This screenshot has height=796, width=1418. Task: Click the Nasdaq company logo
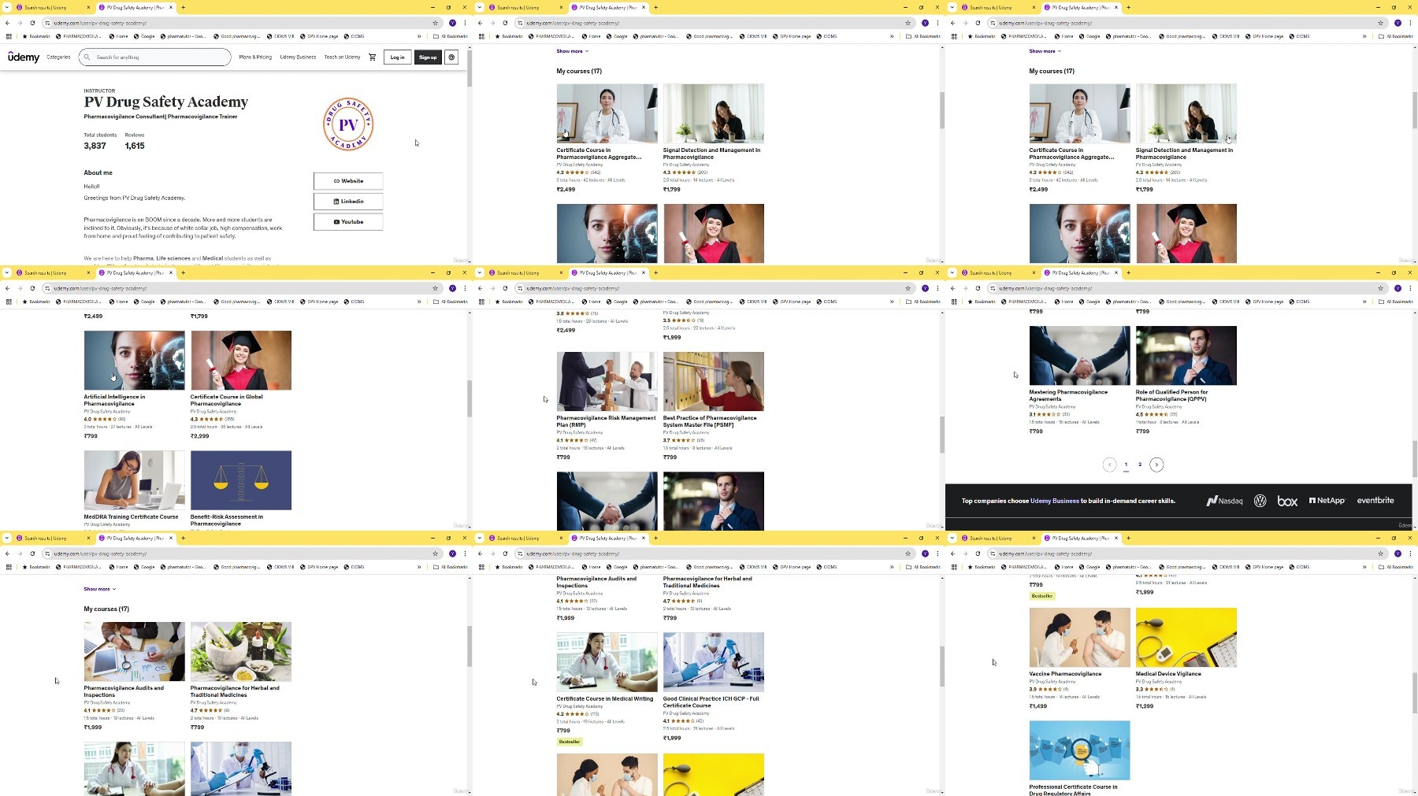[x=1224, y=501]
